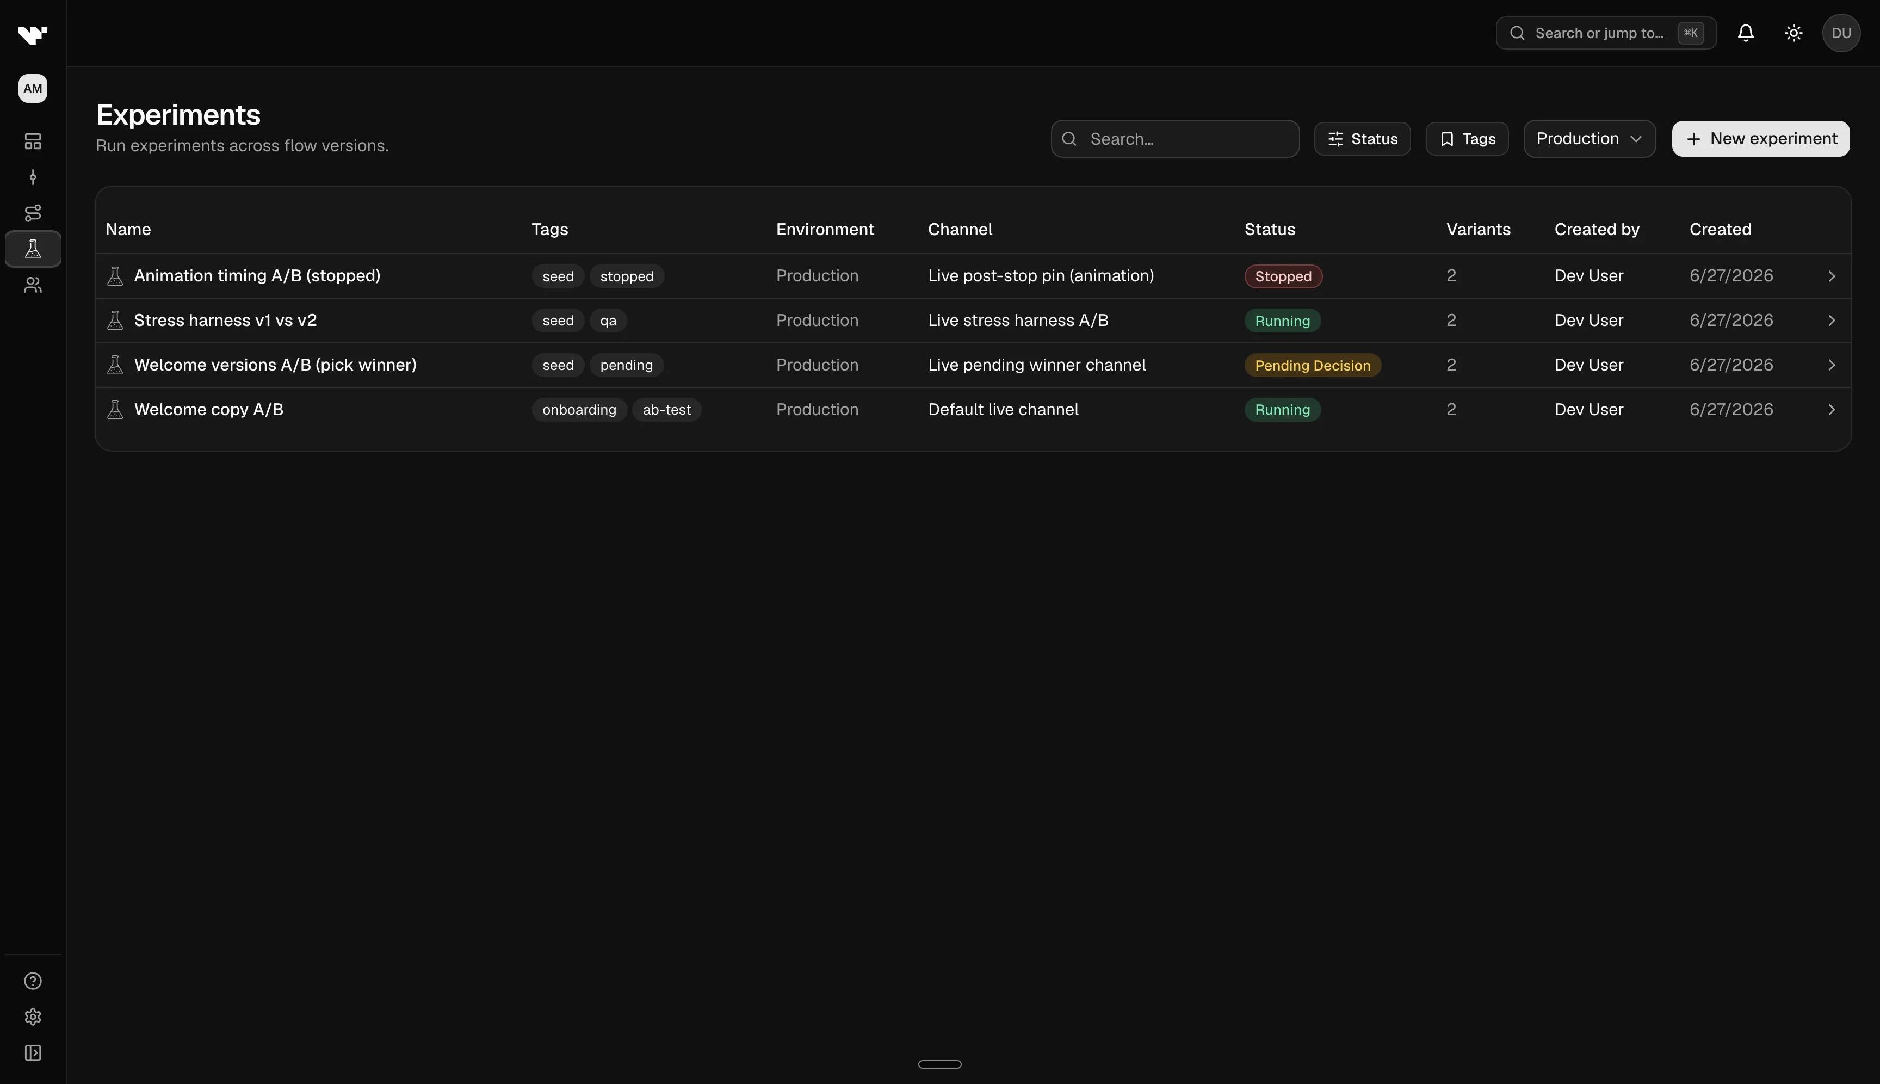Open the DU user avatar menu

click(x=1841, y=33)
